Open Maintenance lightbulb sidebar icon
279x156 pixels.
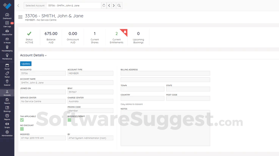(7, 57)
